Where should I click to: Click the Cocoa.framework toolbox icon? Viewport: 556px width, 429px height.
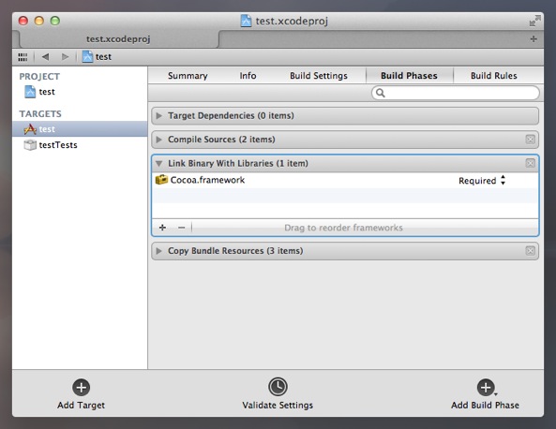(x=161, y=180)
